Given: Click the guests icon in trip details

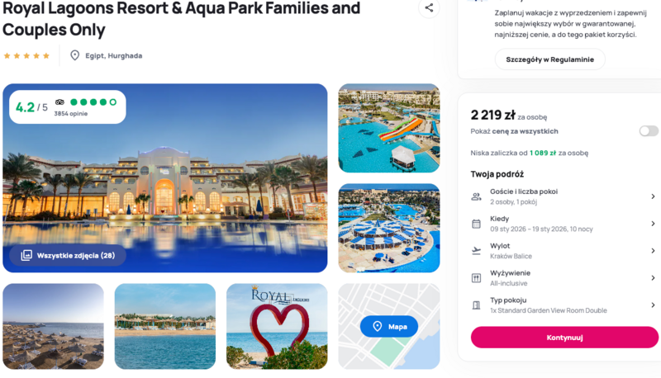Looking at the screenshot, I should pos(476,196).
